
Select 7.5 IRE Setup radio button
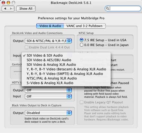82,40
